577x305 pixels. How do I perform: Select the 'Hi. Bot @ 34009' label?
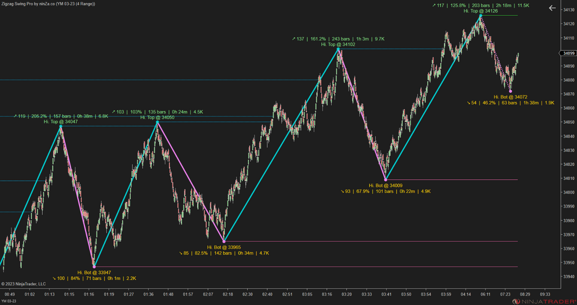(385, 185)
